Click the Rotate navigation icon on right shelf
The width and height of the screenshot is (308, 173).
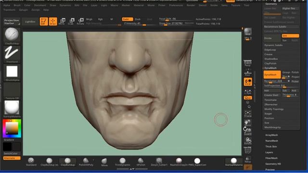pos(248,141)
